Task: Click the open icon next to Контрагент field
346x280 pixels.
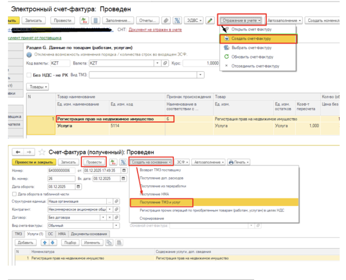Action: [116, 209]
